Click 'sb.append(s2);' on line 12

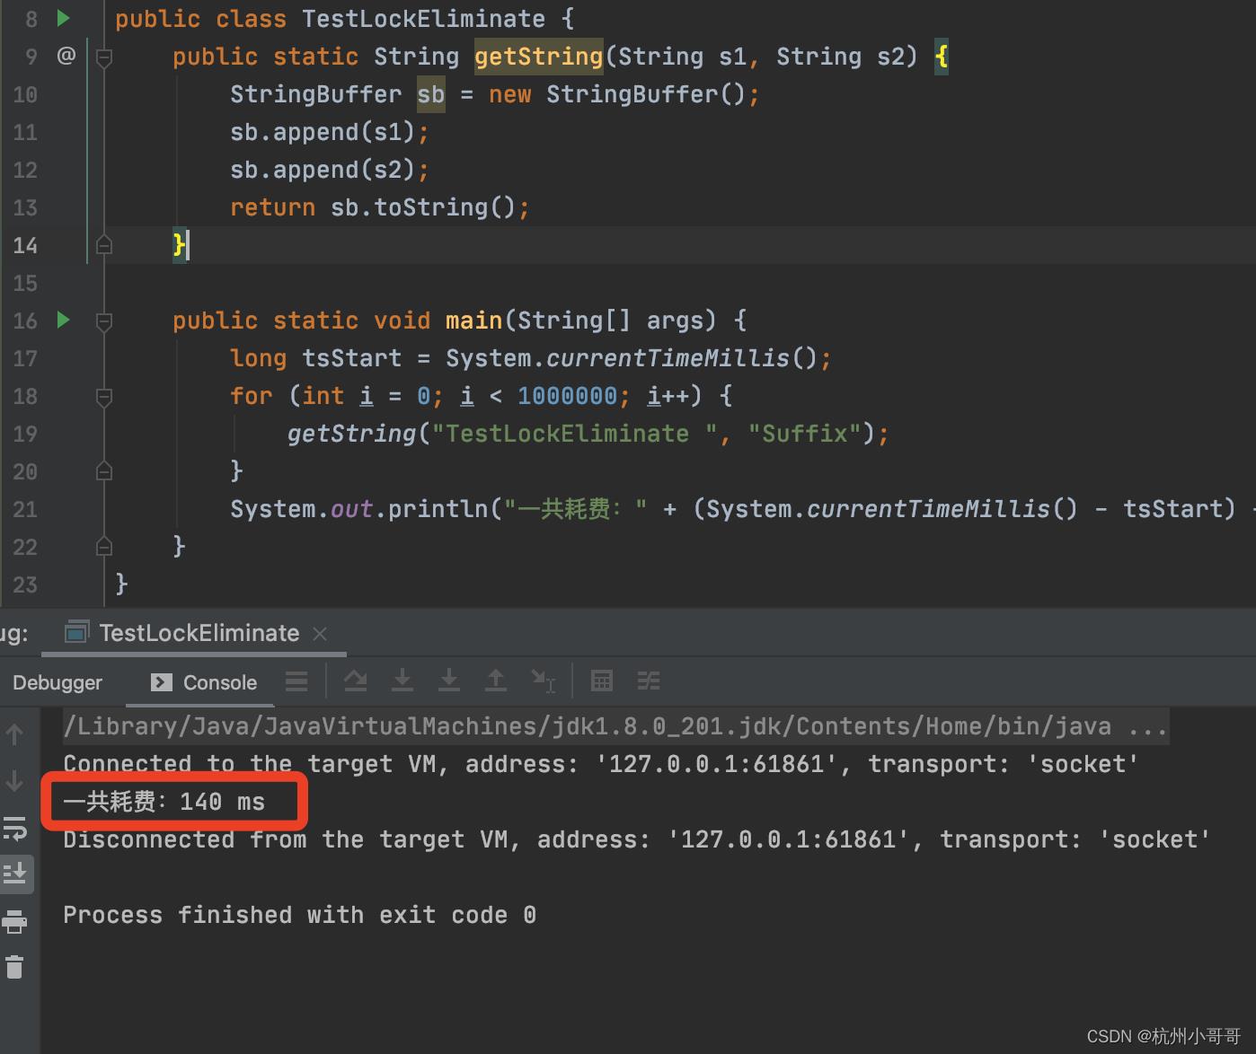[x=330, y=170]
